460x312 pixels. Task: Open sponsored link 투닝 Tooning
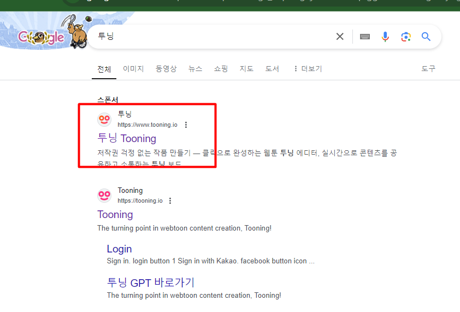pyautogui.click(x=127, y=138)
